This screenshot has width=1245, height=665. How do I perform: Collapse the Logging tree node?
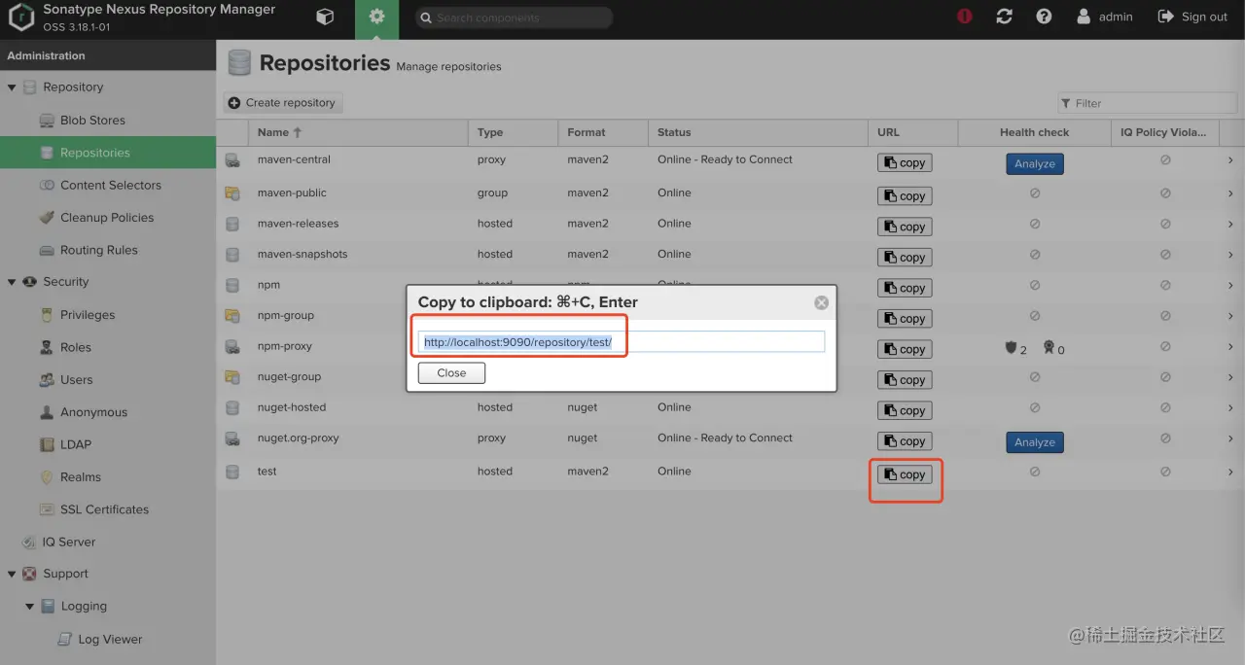coord(30,607)
